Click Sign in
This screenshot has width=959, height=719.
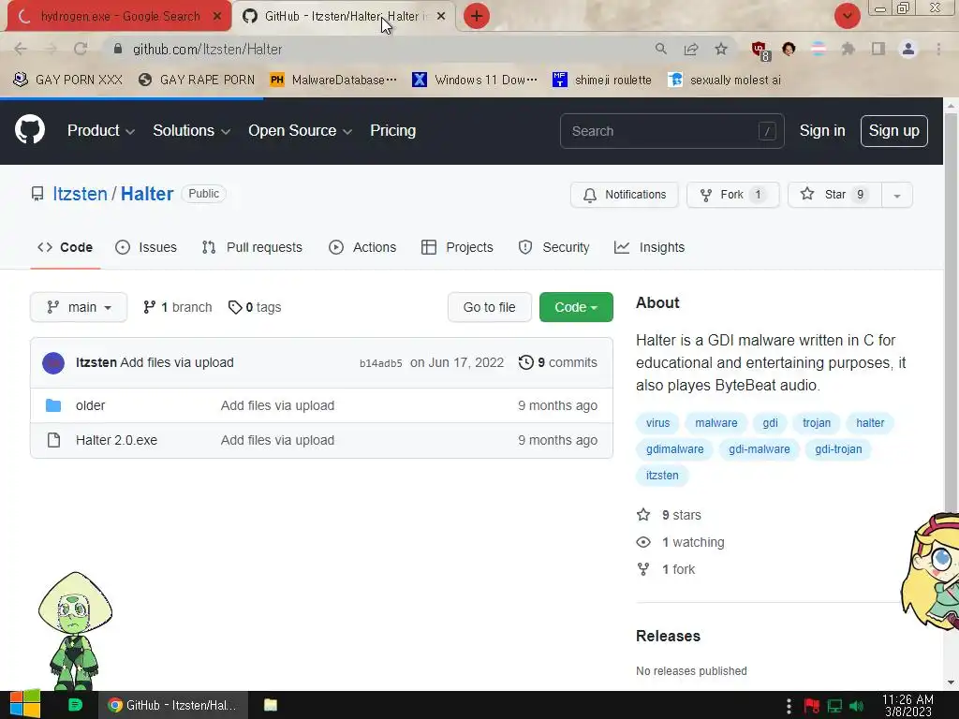pyautogui.click(x=822, y=131)
